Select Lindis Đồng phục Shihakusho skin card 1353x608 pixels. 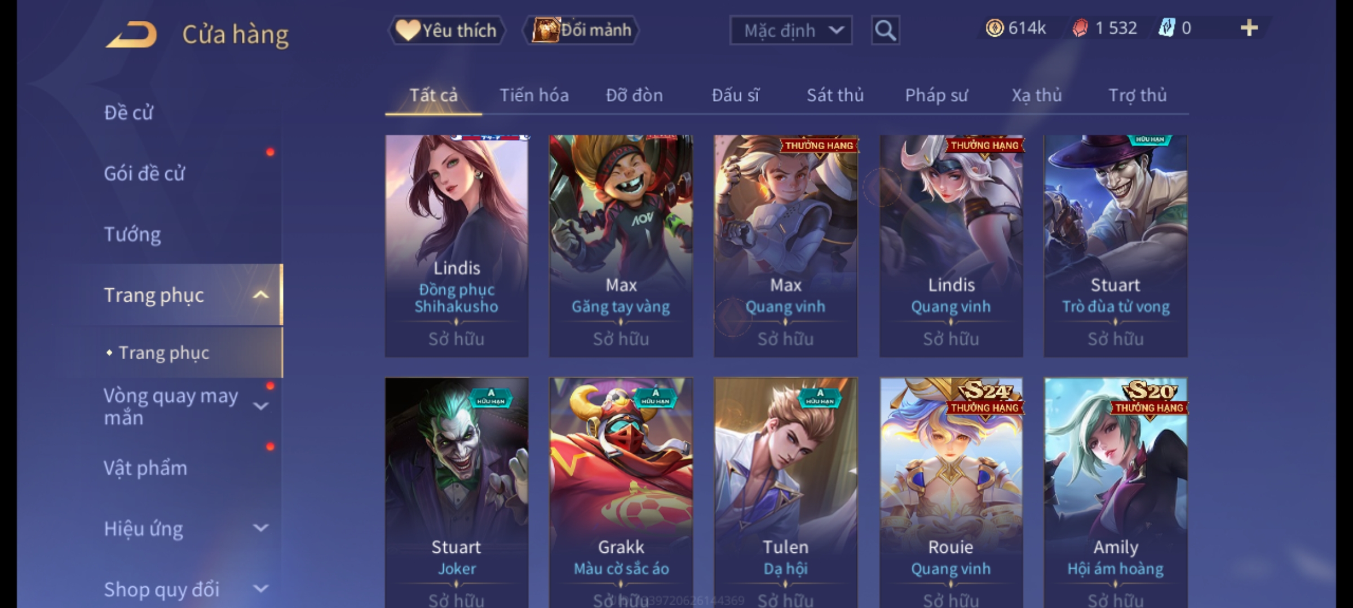(x=457, y=245)
